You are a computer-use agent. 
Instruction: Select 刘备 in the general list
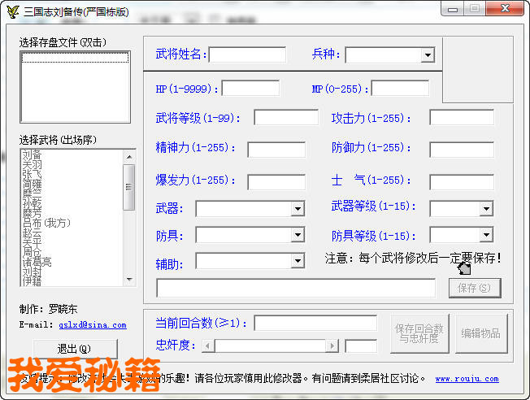click(33, 154)
